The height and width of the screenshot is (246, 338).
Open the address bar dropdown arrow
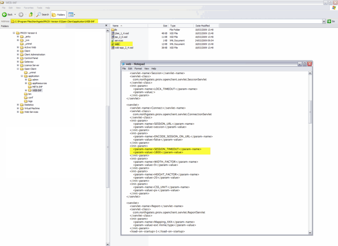point(324,21)
